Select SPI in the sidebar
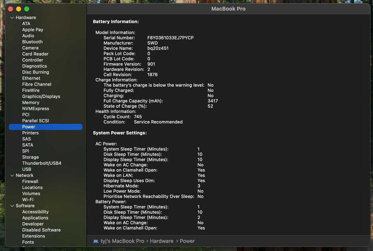 tap(25, 151)
